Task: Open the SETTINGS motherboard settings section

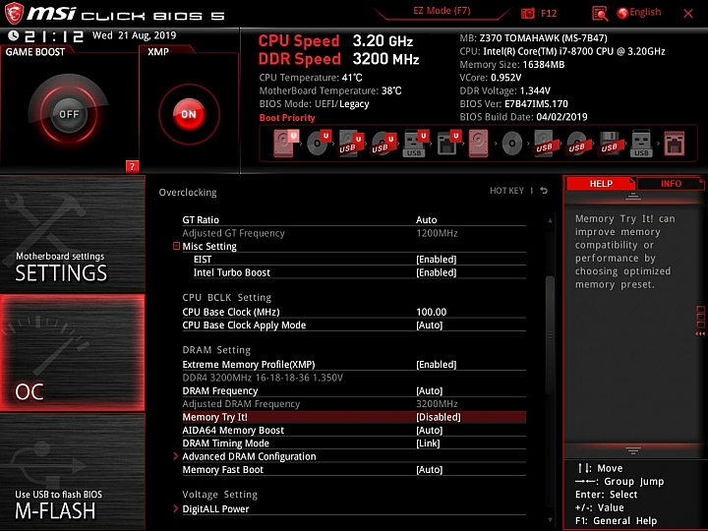Action: pyautogui.click(x=72, y=234)
